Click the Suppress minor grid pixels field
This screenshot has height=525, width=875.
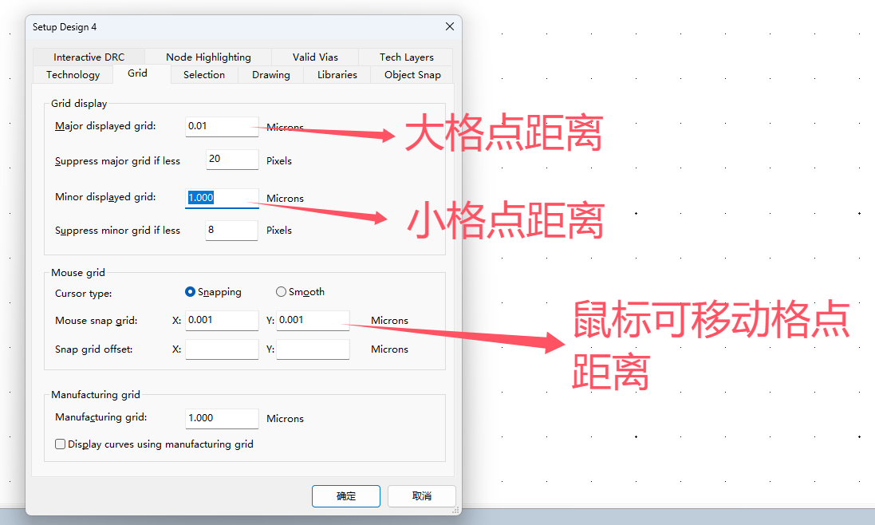click(x=231, y=231)
